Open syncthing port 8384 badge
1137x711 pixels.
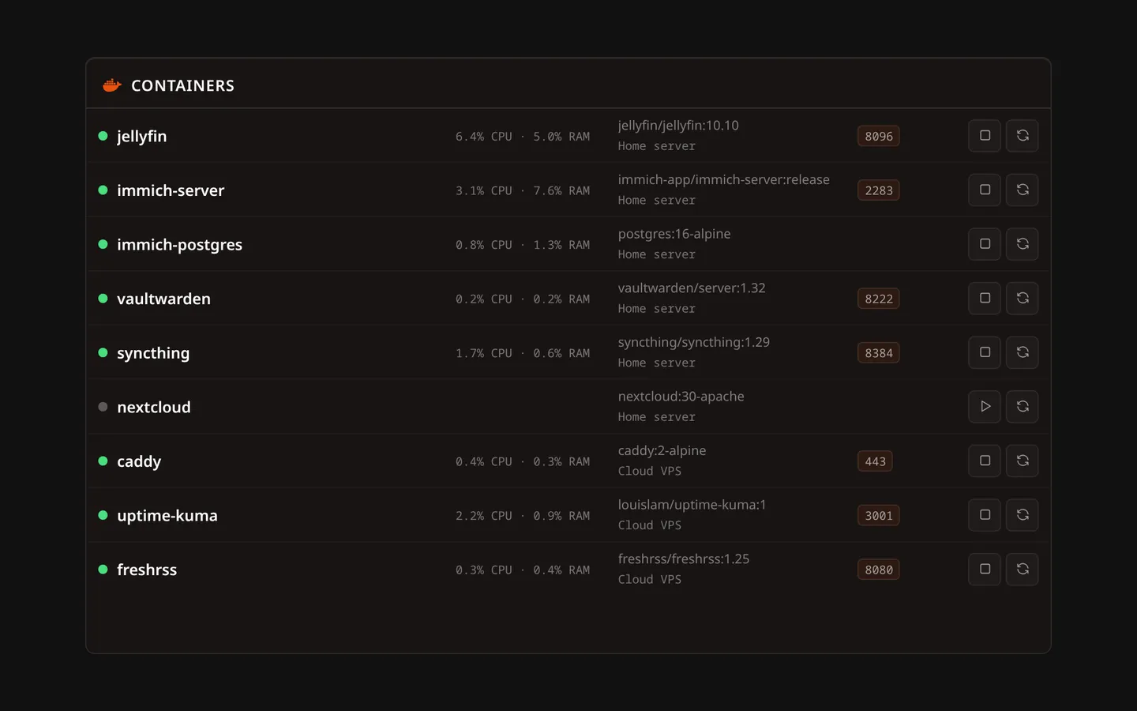point(879,353)
